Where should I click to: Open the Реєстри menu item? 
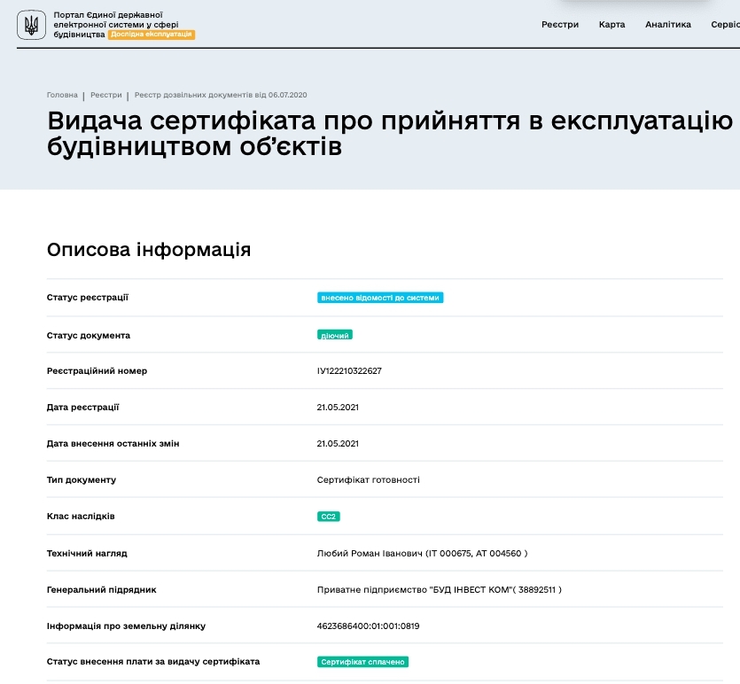click(x=560, y=25)
